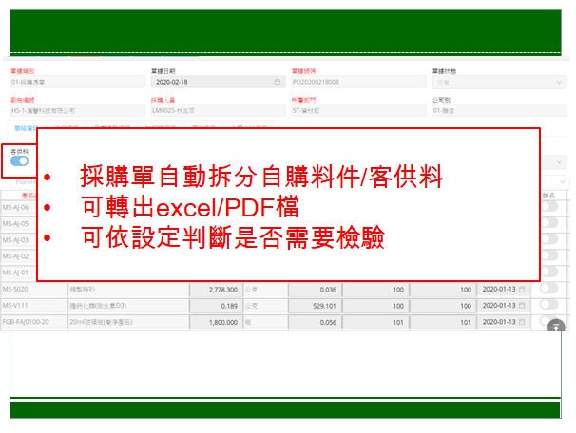Open the 單據狀態 dropdown
Image resolution: width=576 pixels, height=433 pixels.
(499, 83)
